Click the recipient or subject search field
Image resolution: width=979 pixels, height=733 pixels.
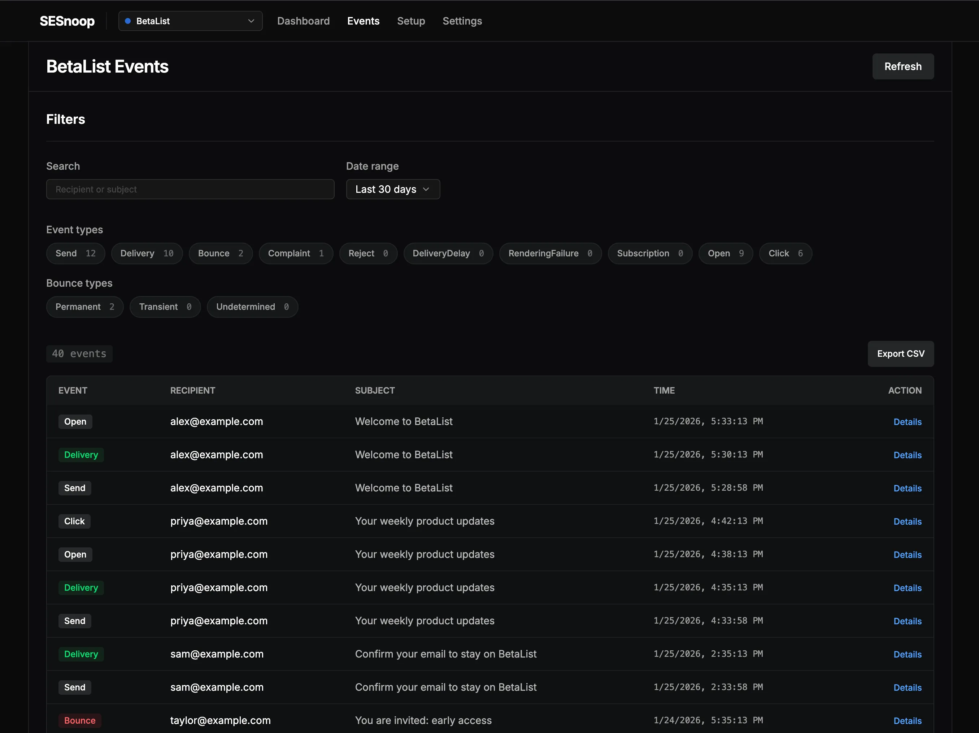tap(190, 189)
